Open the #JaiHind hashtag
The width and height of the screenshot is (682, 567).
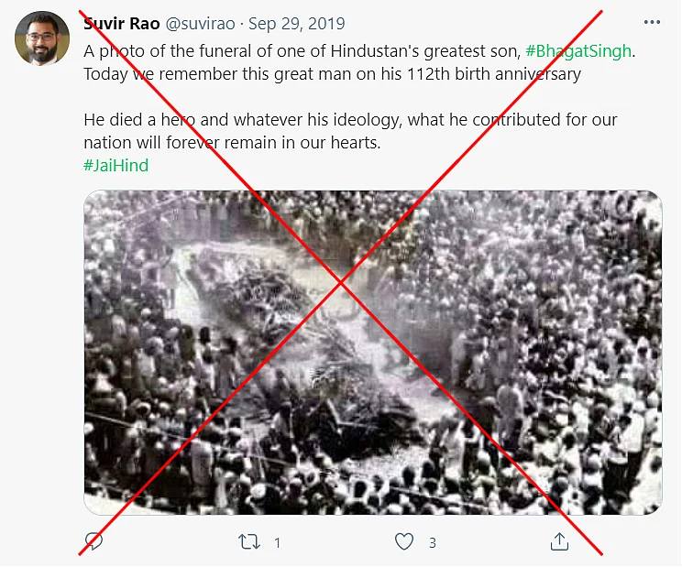pyautogui.click(x=116, y=166)
